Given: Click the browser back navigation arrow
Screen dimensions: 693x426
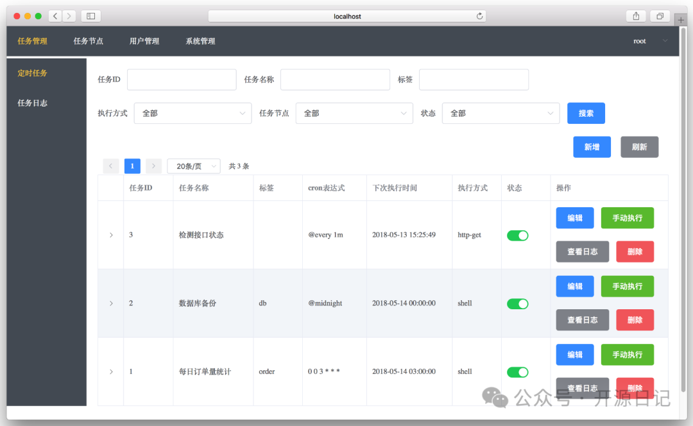Looking at the screenshot, I should coord(55,15).
